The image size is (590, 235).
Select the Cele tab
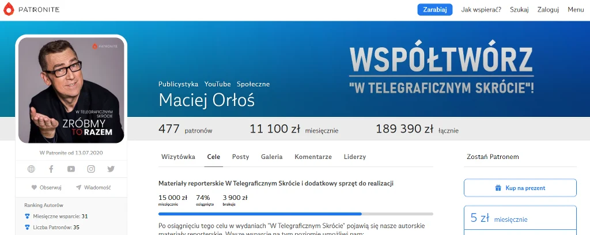coord(214,157)
